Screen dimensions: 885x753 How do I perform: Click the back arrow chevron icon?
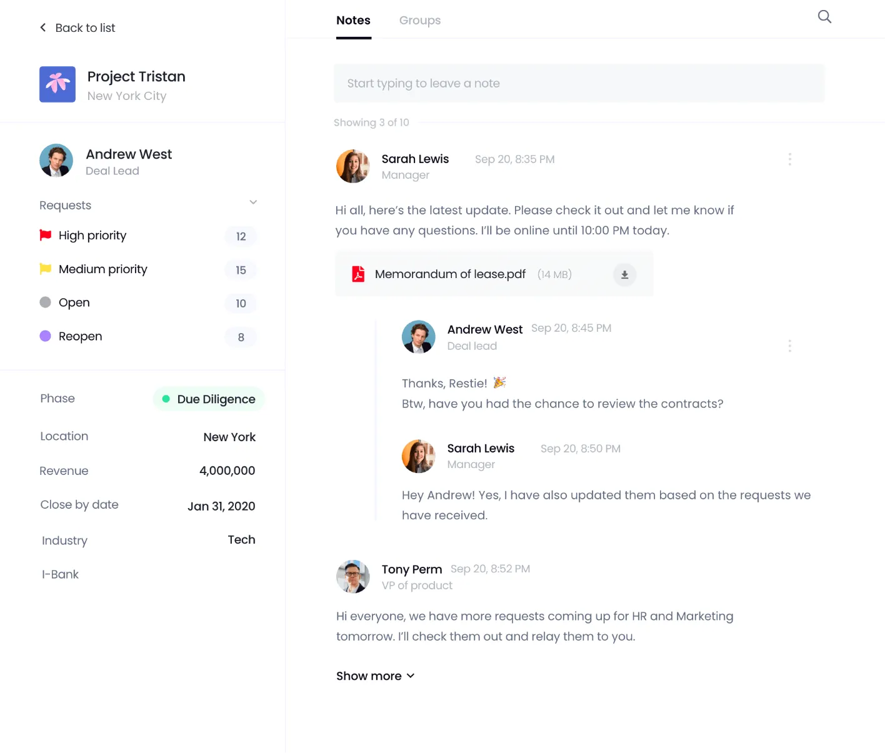(43, 27)
